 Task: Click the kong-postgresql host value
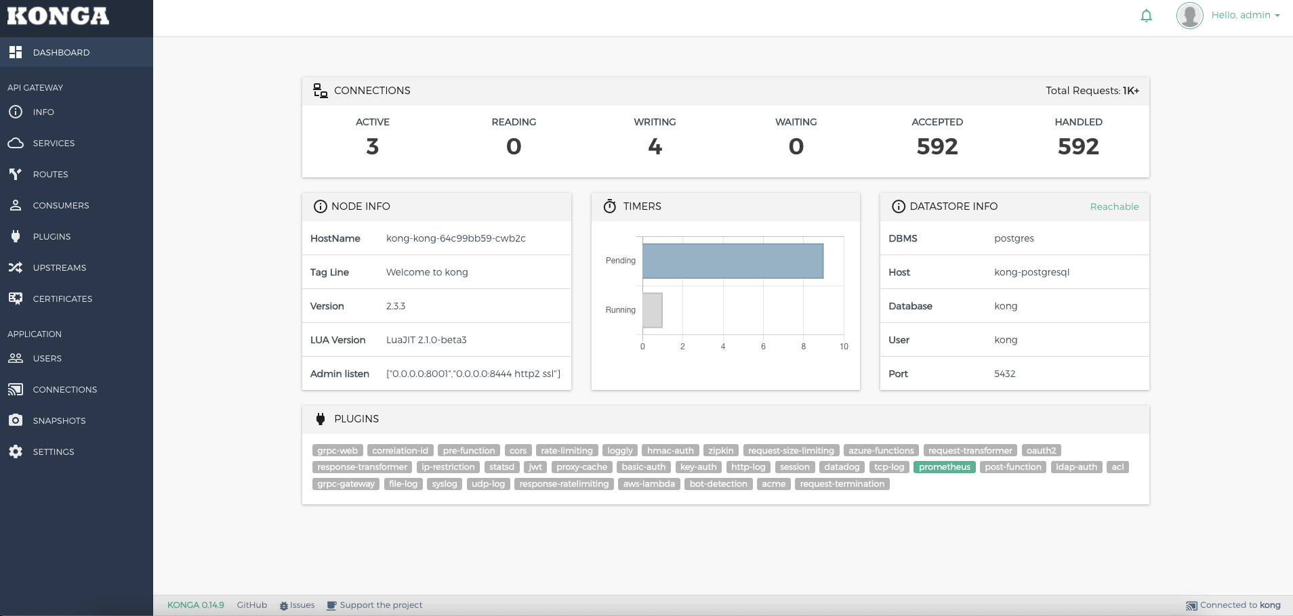click(x=1031, y=272)
